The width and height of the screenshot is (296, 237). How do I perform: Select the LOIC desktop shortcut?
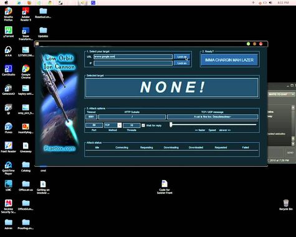point(8,185)
